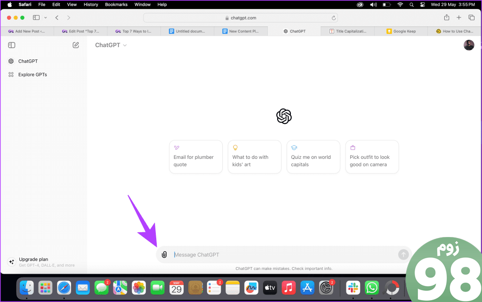The height and width of the screenshot is (302, 482).
Task: Go back with Safari back arrow
Action: point(57,18)
